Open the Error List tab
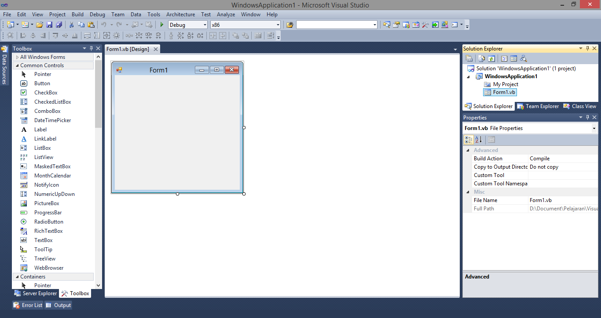The width and height of the screenshot is (601, 318). click(28, 305)
